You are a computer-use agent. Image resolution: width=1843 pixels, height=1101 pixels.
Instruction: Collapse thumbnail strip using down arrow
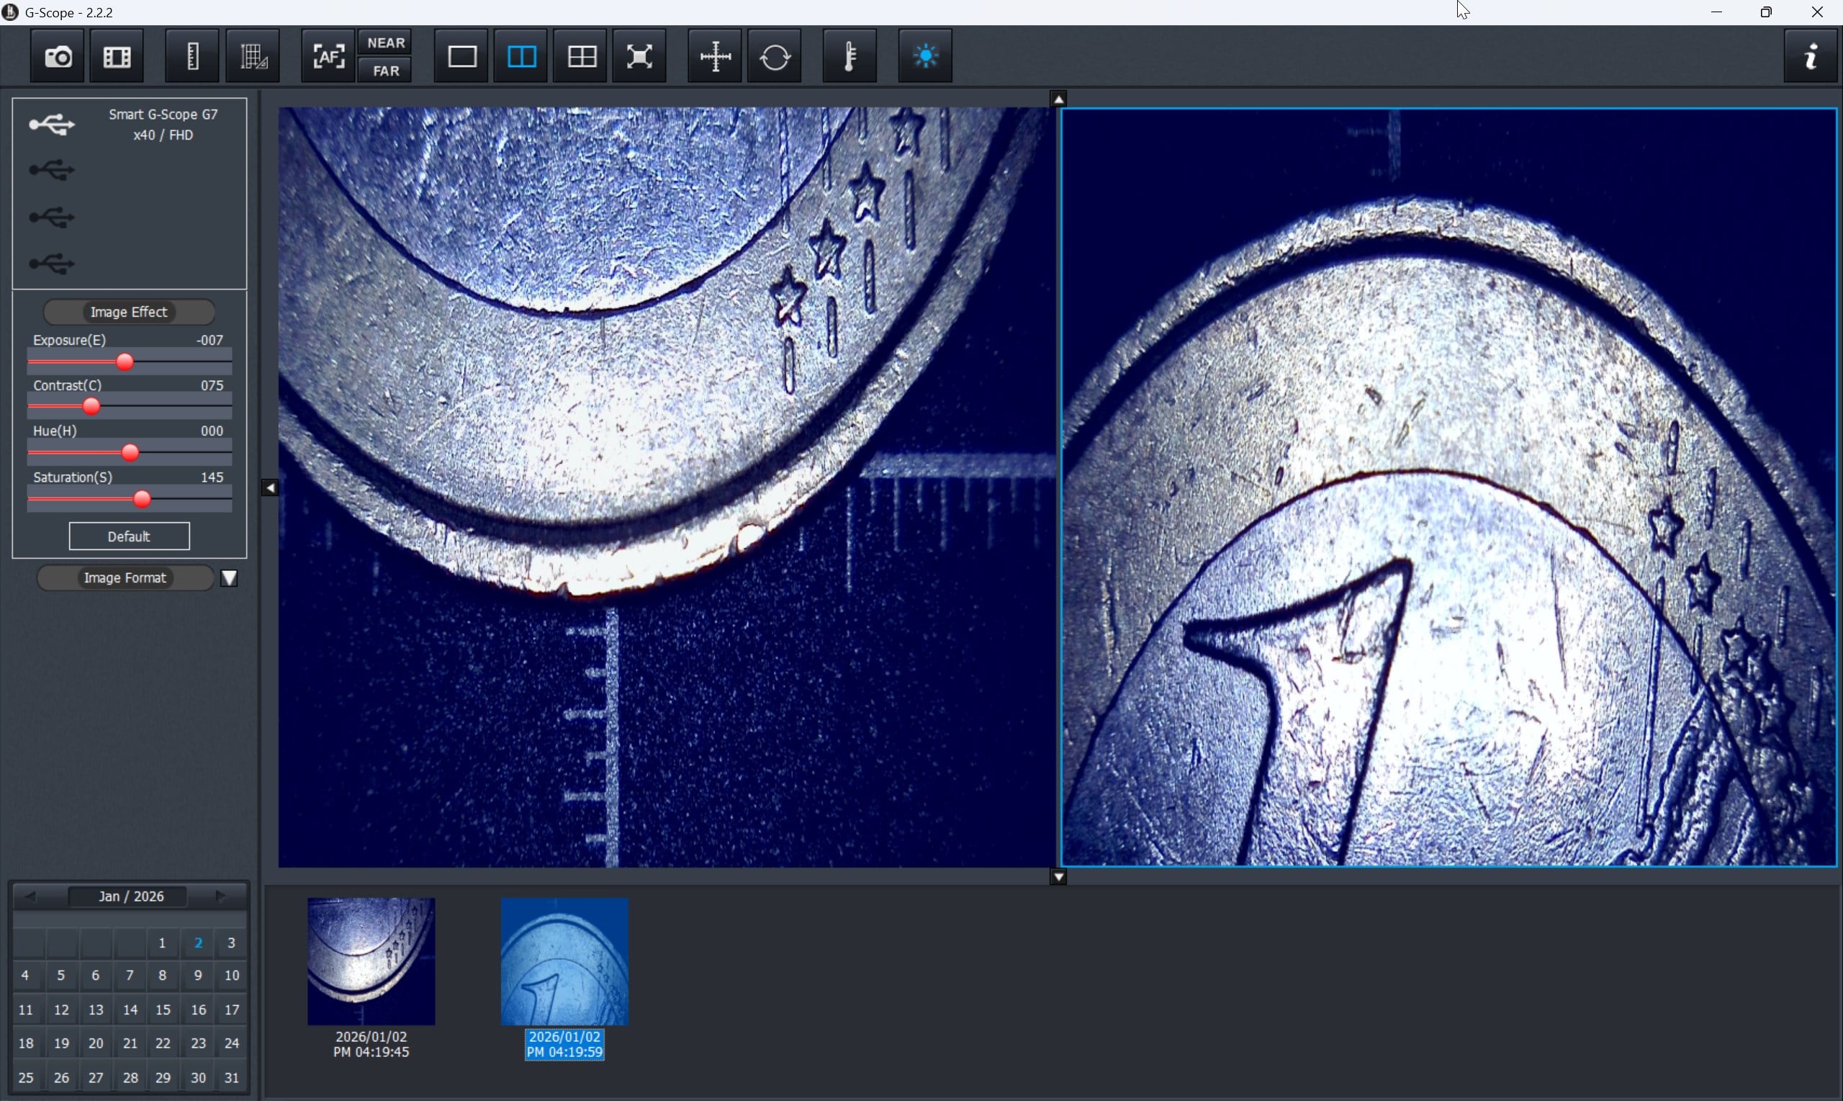click(1058, 878)
